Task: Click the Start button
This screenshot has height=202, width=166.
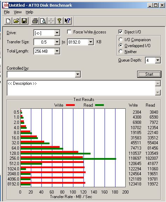Action: (149, 74)
